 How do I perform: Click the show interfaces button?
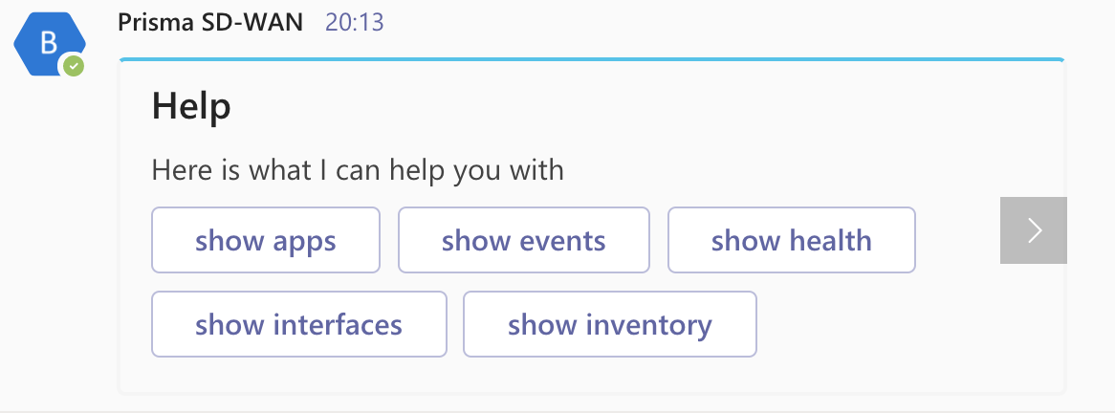(298, 324)
